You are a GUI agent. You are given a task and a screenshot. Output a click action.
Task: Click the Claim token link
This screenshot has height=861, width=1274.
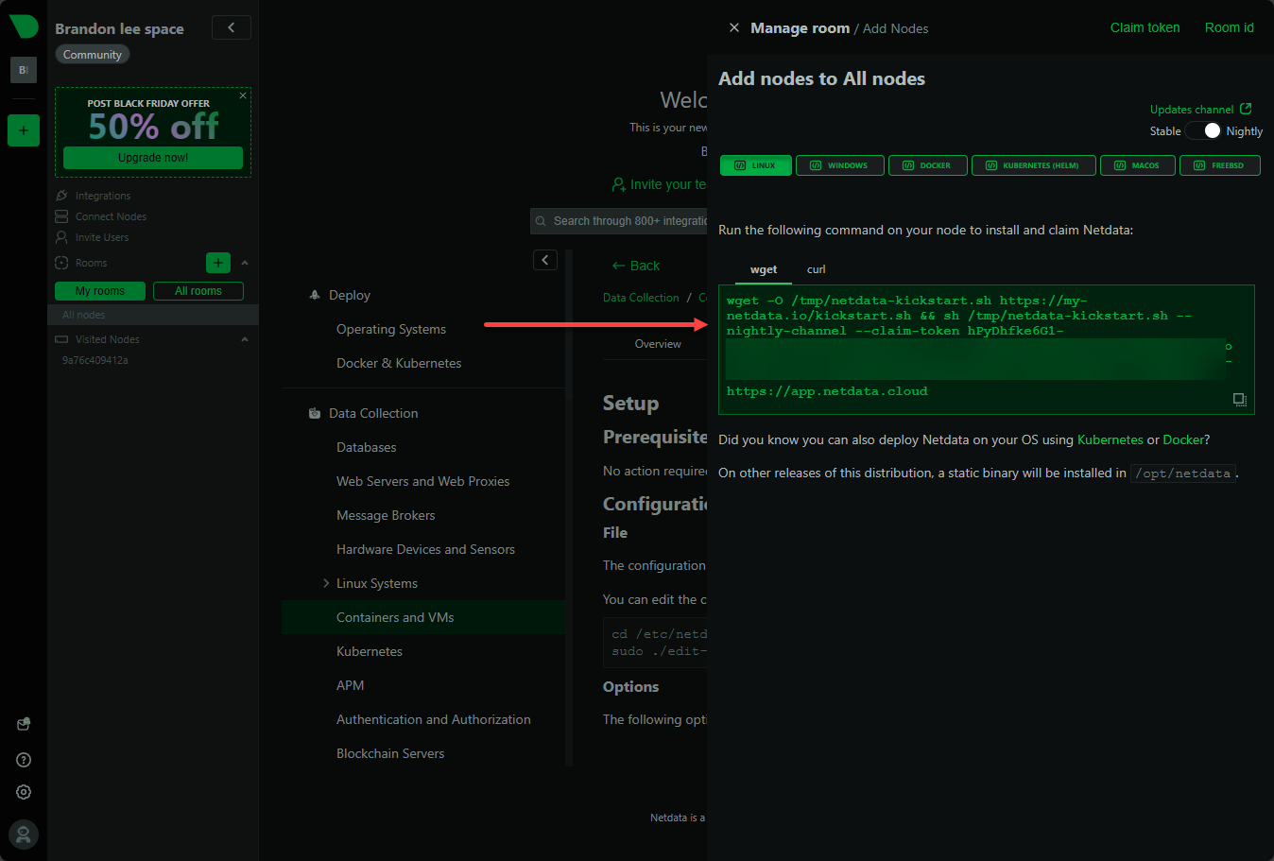click(x=1145, y=27)
